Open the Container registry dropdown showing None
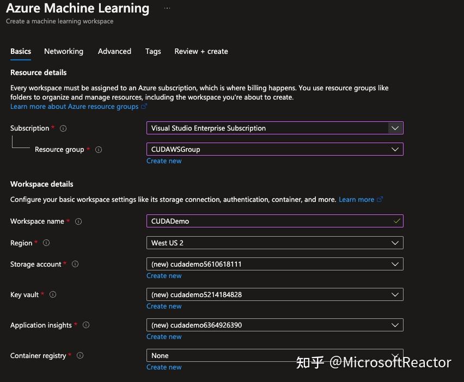This screenshot has height=382, width=464. 275,355
